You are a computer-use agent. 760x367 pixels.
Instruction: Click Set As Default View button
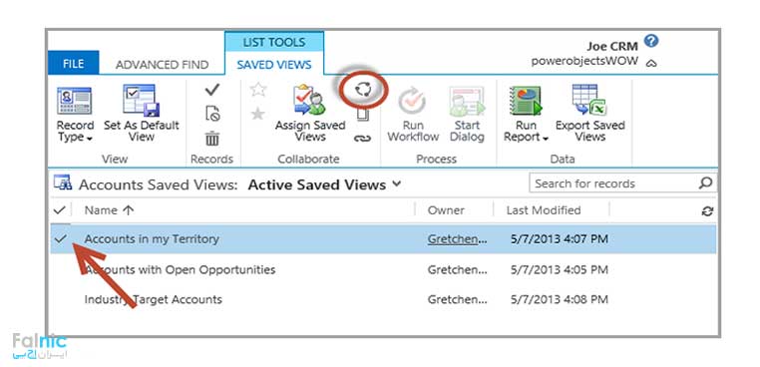tap(141, 115)
